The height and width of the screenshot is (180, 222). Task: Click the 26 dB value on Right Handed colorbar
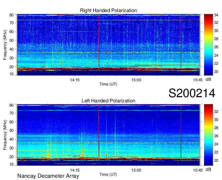click(216, 47)
